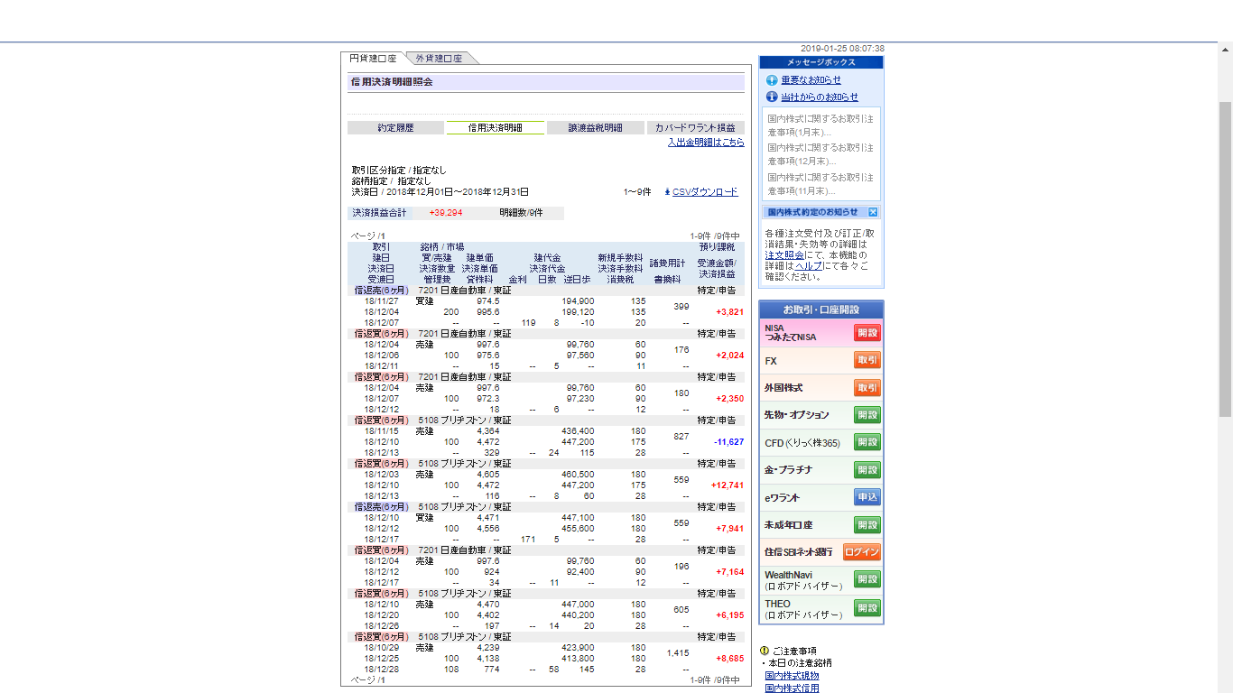Click ログイン button for 住信SBIネット銀行
1233x693 pixels.
pyautogui.click(x=862, y=552)
